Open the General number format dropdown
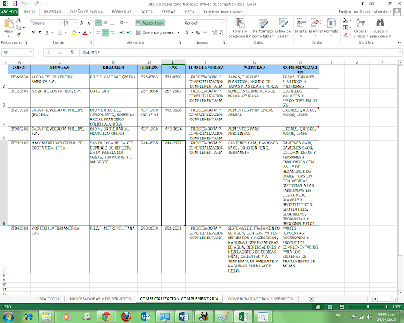Viewport: 404px width, 323px height. (223, 23)
